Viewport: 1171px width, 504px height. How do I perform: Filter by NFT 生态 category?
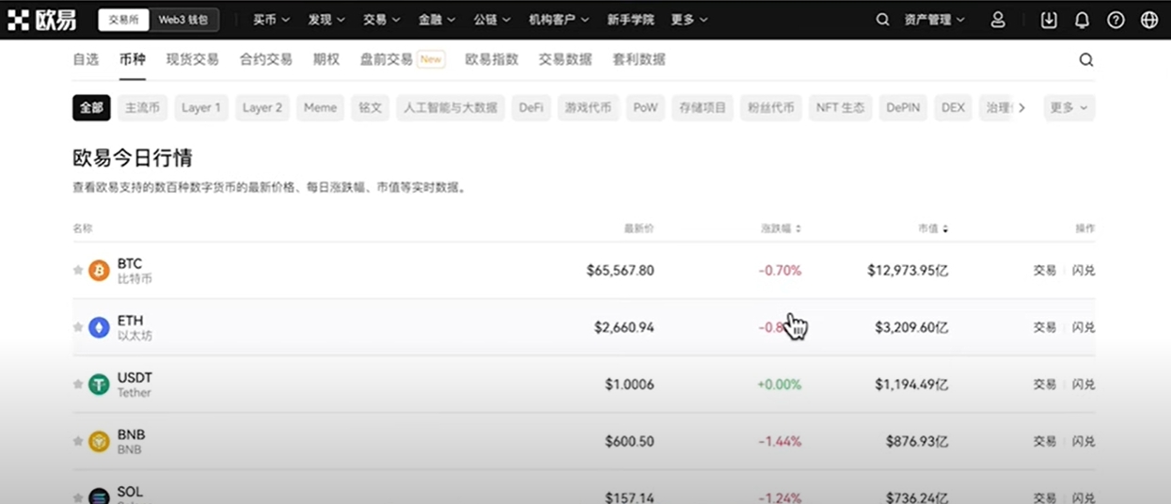click(x=841, y=108)
